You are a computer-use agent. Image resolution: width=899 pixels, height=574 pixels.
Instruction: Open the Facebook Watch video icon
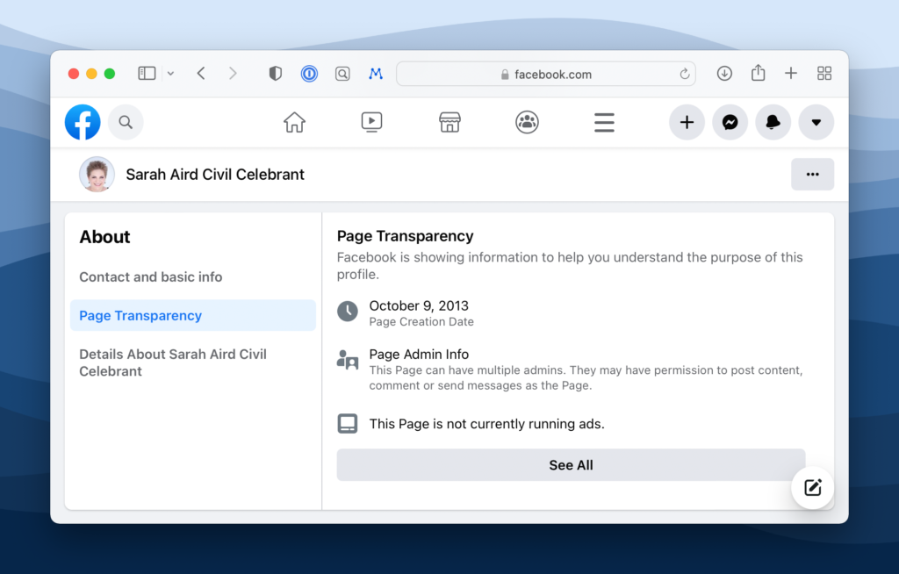[x=371, y=123]
